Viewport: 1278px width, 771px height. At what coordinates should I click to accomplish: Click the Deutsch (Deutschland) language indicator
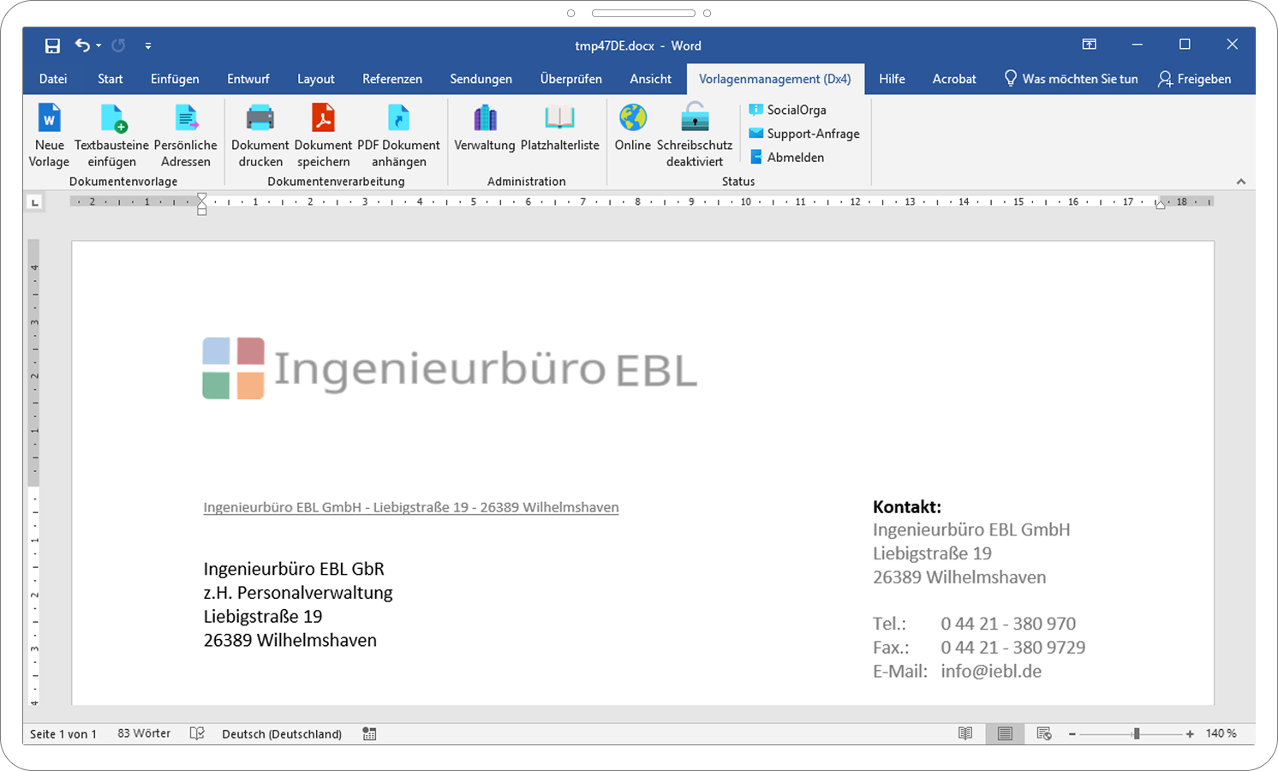[x=281, y=733]
